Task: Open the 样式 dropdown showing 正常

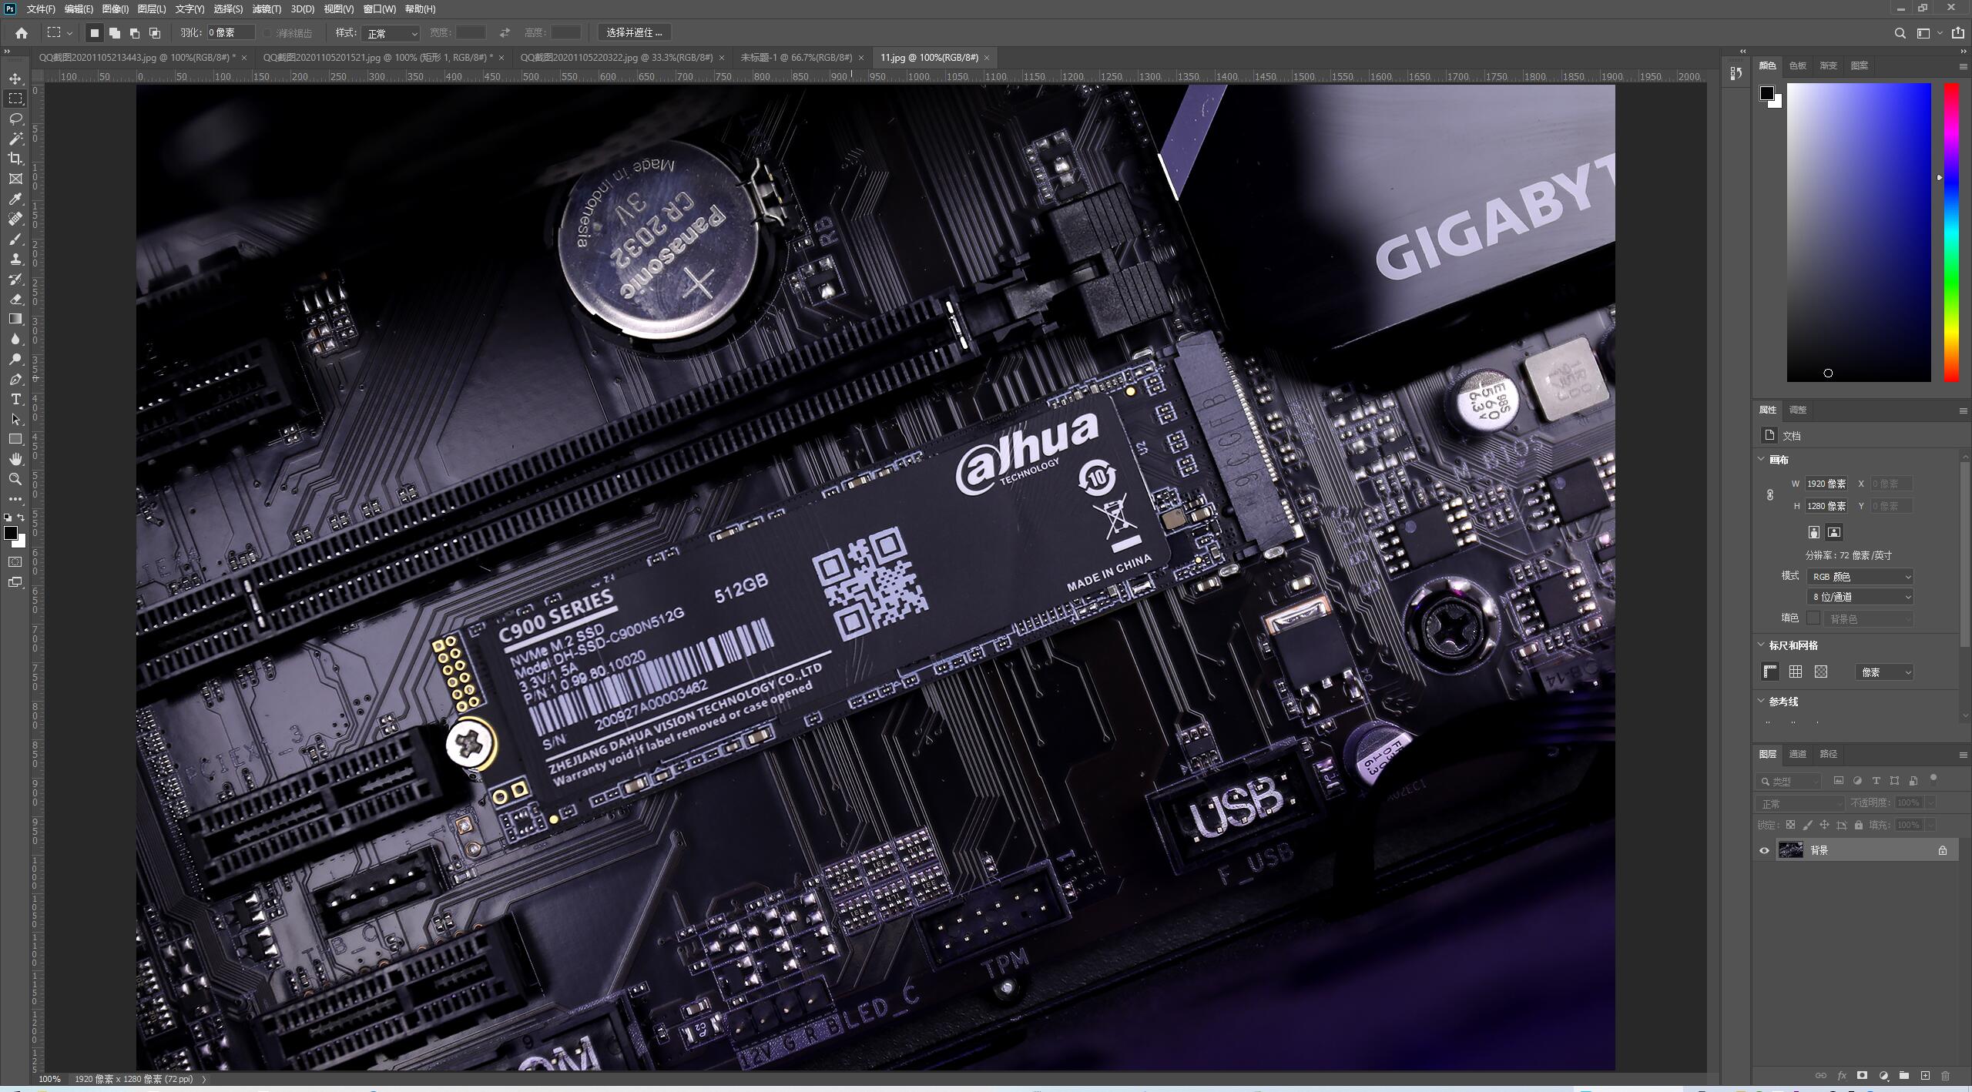Action: [x=391, y=33]
